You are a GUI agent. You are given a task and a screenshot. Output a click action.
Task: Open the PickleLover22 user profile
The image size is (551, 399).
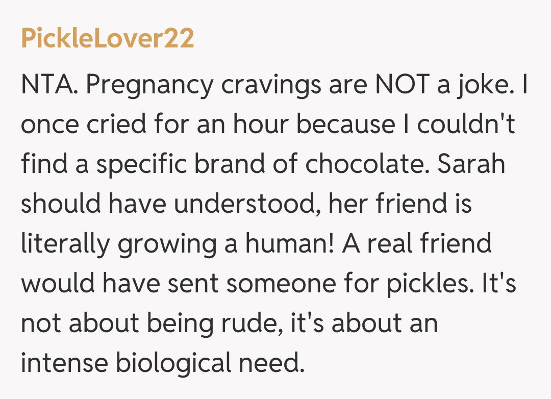pos(108,39)
